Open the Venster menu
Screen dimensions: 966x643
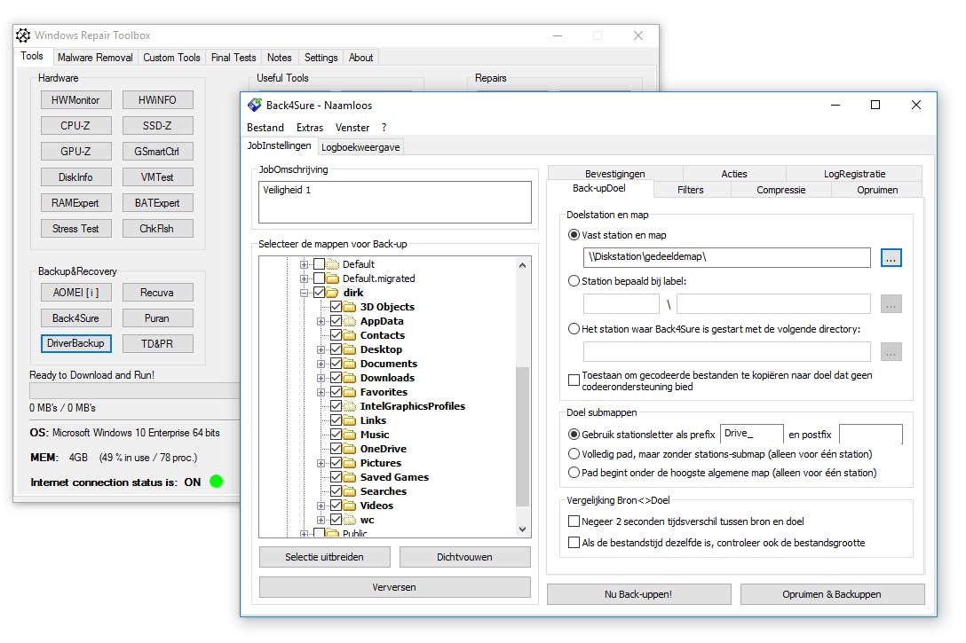pos(352,128)
